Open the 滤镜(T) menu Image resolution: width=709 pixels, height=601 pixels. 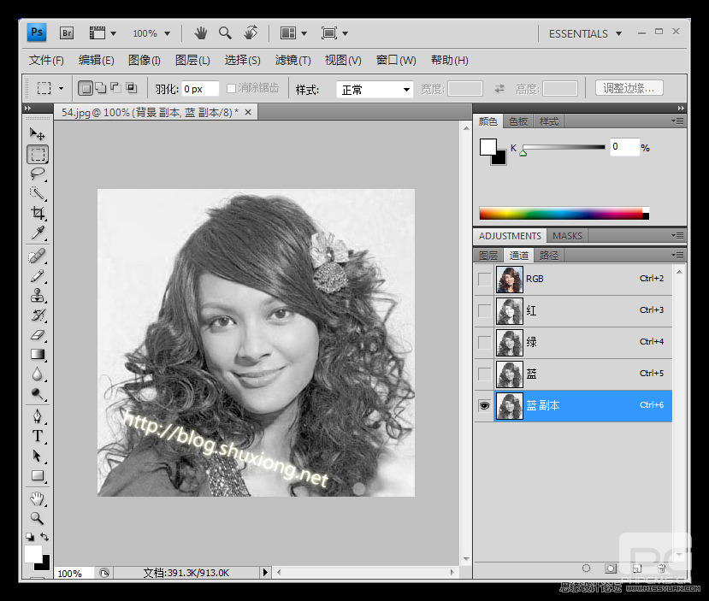tap(293, 60)
